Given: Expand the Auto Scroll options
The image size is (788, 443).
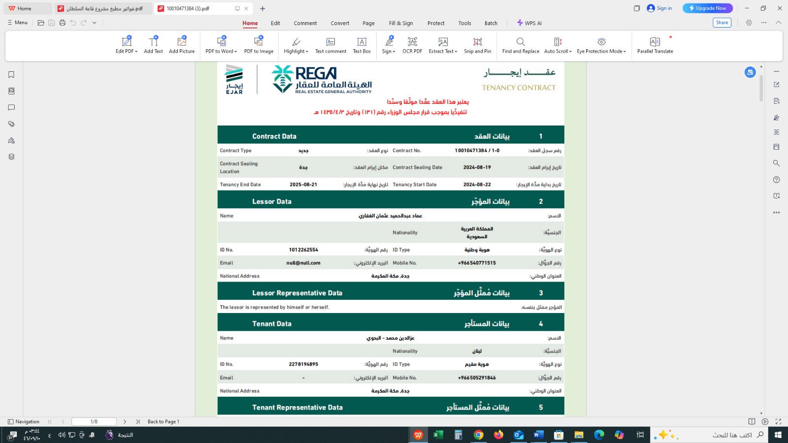Looking at the screenshot, I should pyautogui.click(x=570, y=52).
